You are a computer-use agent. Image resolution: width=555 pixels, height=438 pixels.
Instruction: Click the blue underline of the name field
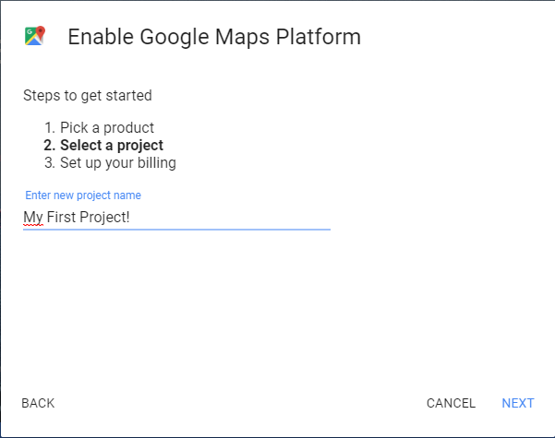176,230
